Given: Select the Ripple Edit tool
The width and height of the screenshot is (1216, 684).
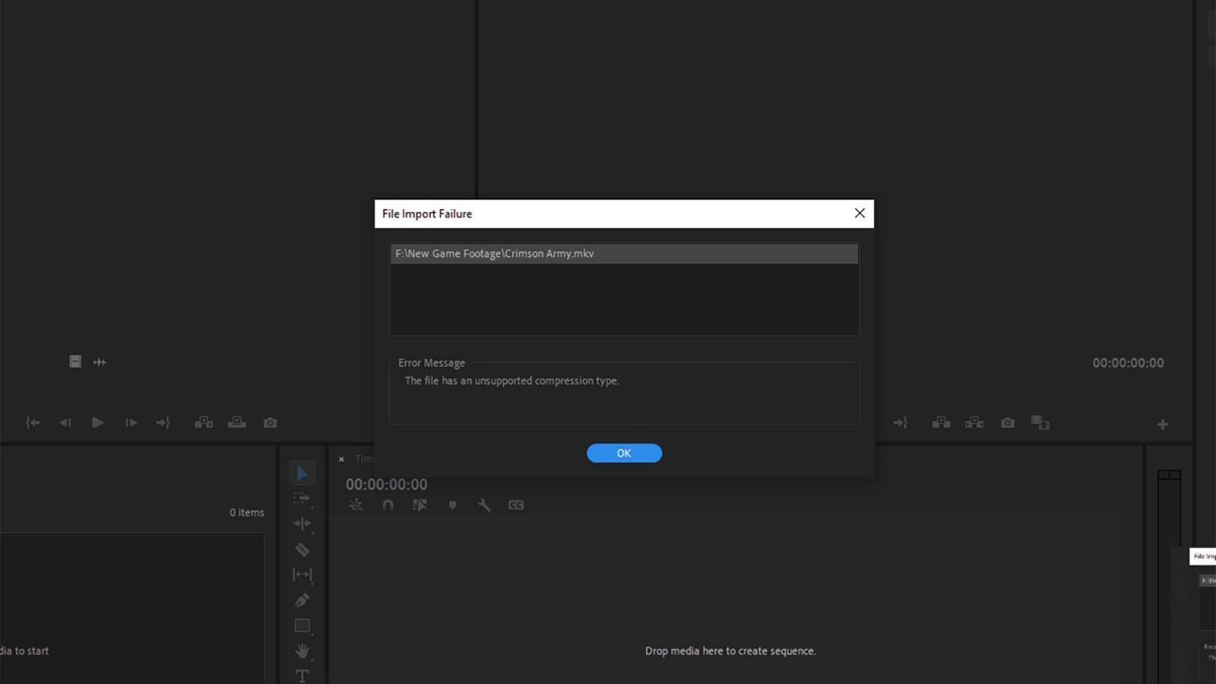Looking at the screenshot, I should click(x=302, y=524).
